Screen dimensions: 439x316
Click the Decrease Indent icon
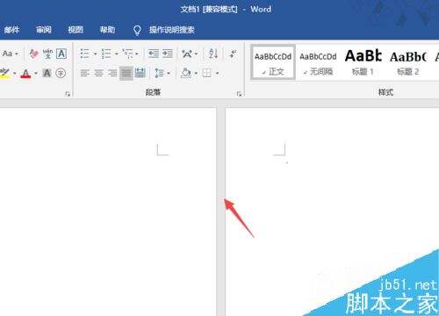pos(154,54)
